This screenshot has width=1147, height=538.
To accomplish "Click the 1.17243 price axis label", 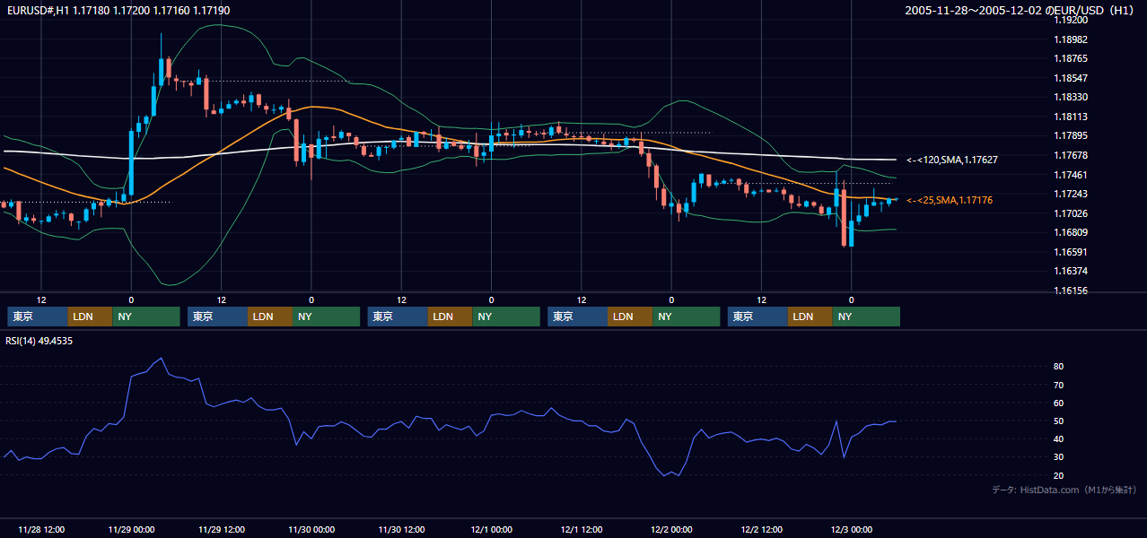I will pyautogui.click(x=1070, y=194).
